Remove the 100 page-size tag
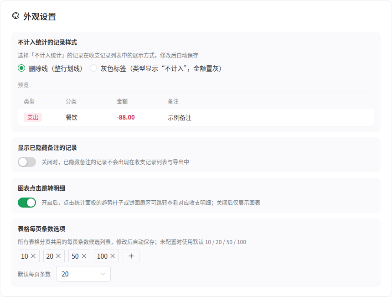 click(x=113, y=256)
